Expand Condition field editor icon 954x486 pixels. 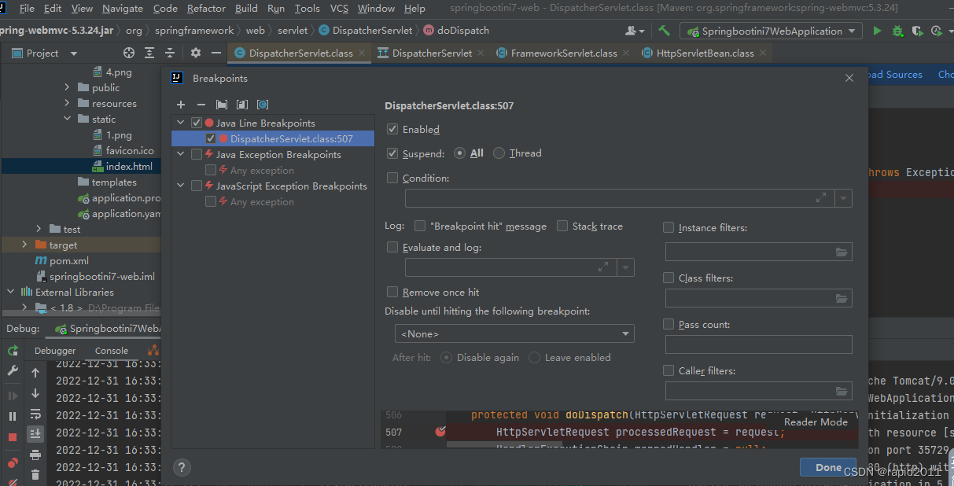(x=822, y=197)
